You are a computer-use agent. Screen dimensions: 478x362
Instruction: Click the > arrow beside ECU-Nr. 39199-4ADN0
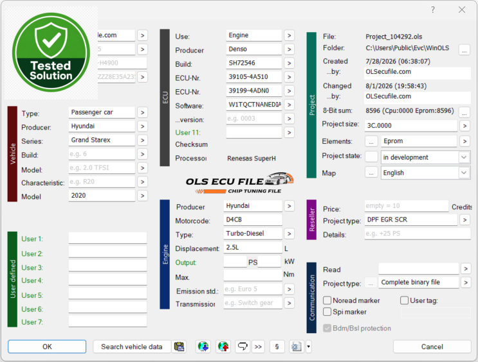click(289, 91)
